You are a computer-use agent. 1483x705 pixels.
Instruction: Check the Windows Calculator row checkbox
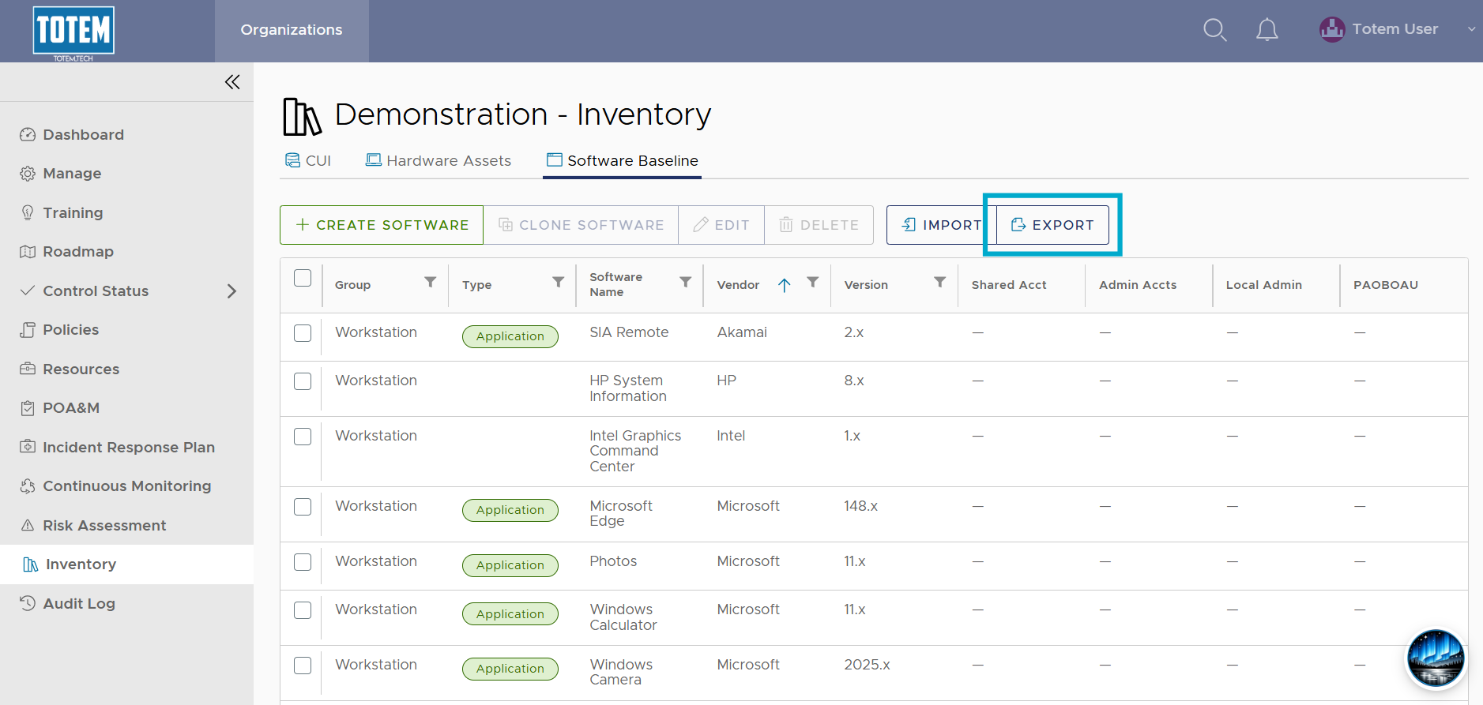[x=303, y=610]
